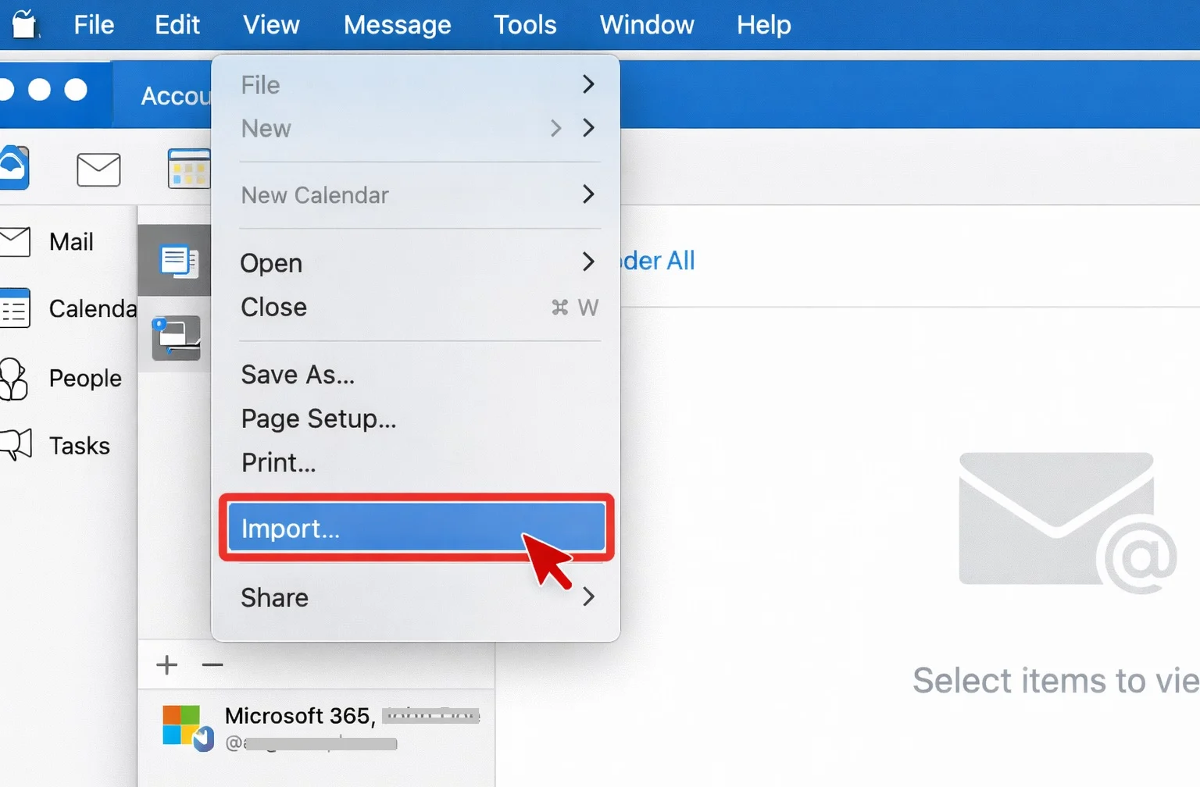Choose Save As from the File menu

coord(298,374)
